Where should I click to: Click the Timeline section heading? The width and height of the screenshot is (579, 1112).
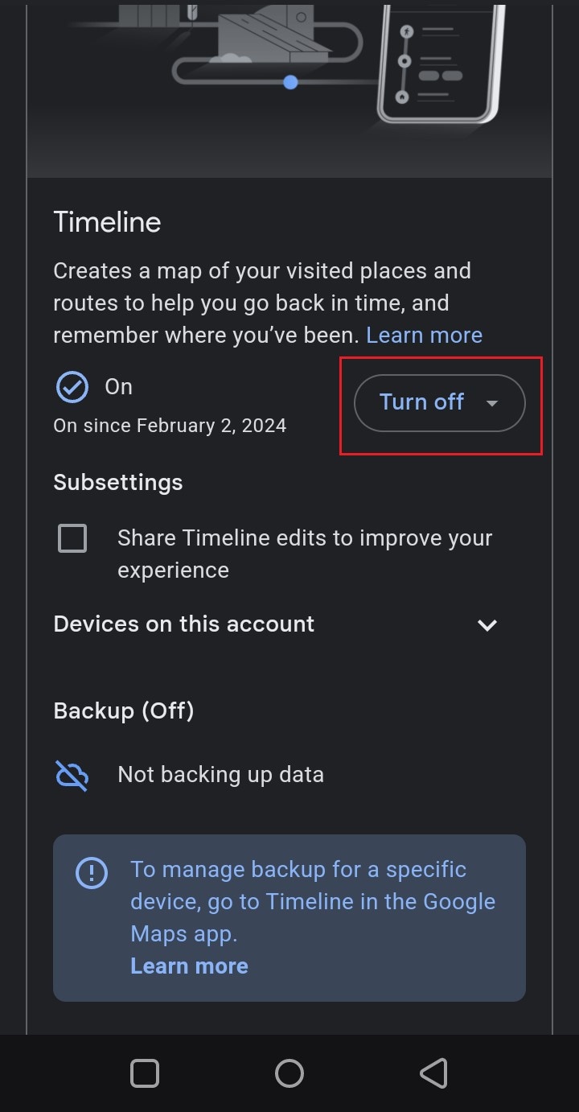point(107,222)
